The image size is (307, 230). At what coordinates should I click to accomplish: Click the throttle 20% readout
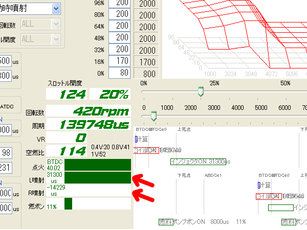coord(110,94)
